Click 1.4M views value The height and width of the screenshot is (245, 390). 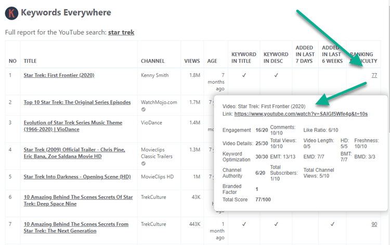[x=195, y=122]
